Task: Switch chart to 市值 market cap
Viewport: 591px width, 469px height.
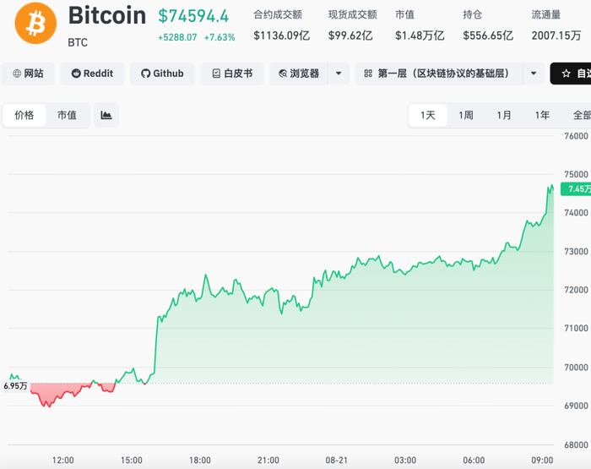Action: click(67, 115)
